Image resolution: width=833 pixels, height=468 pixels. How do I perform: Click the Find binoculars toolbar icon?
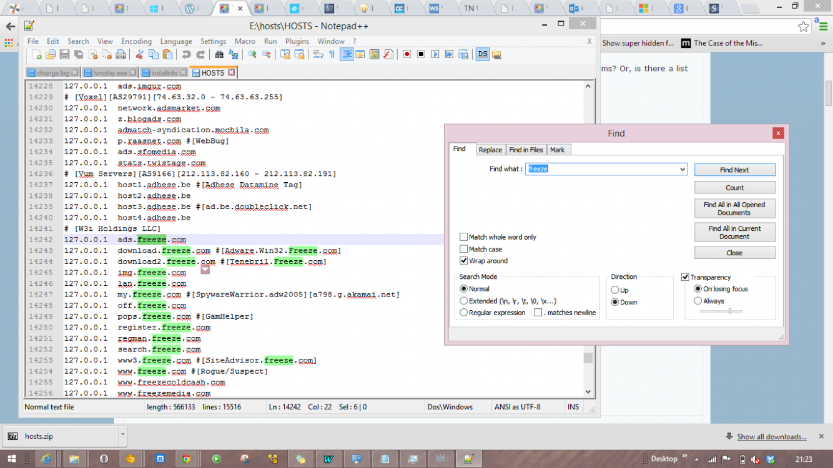click(219, 54)
